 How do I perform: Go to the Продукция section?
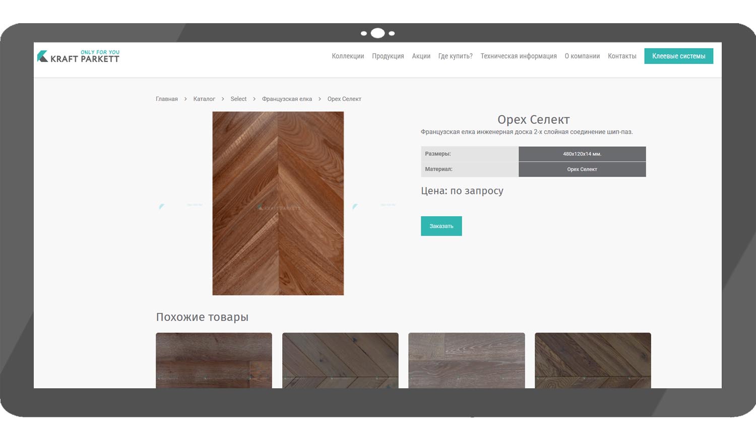click(388, 56)
